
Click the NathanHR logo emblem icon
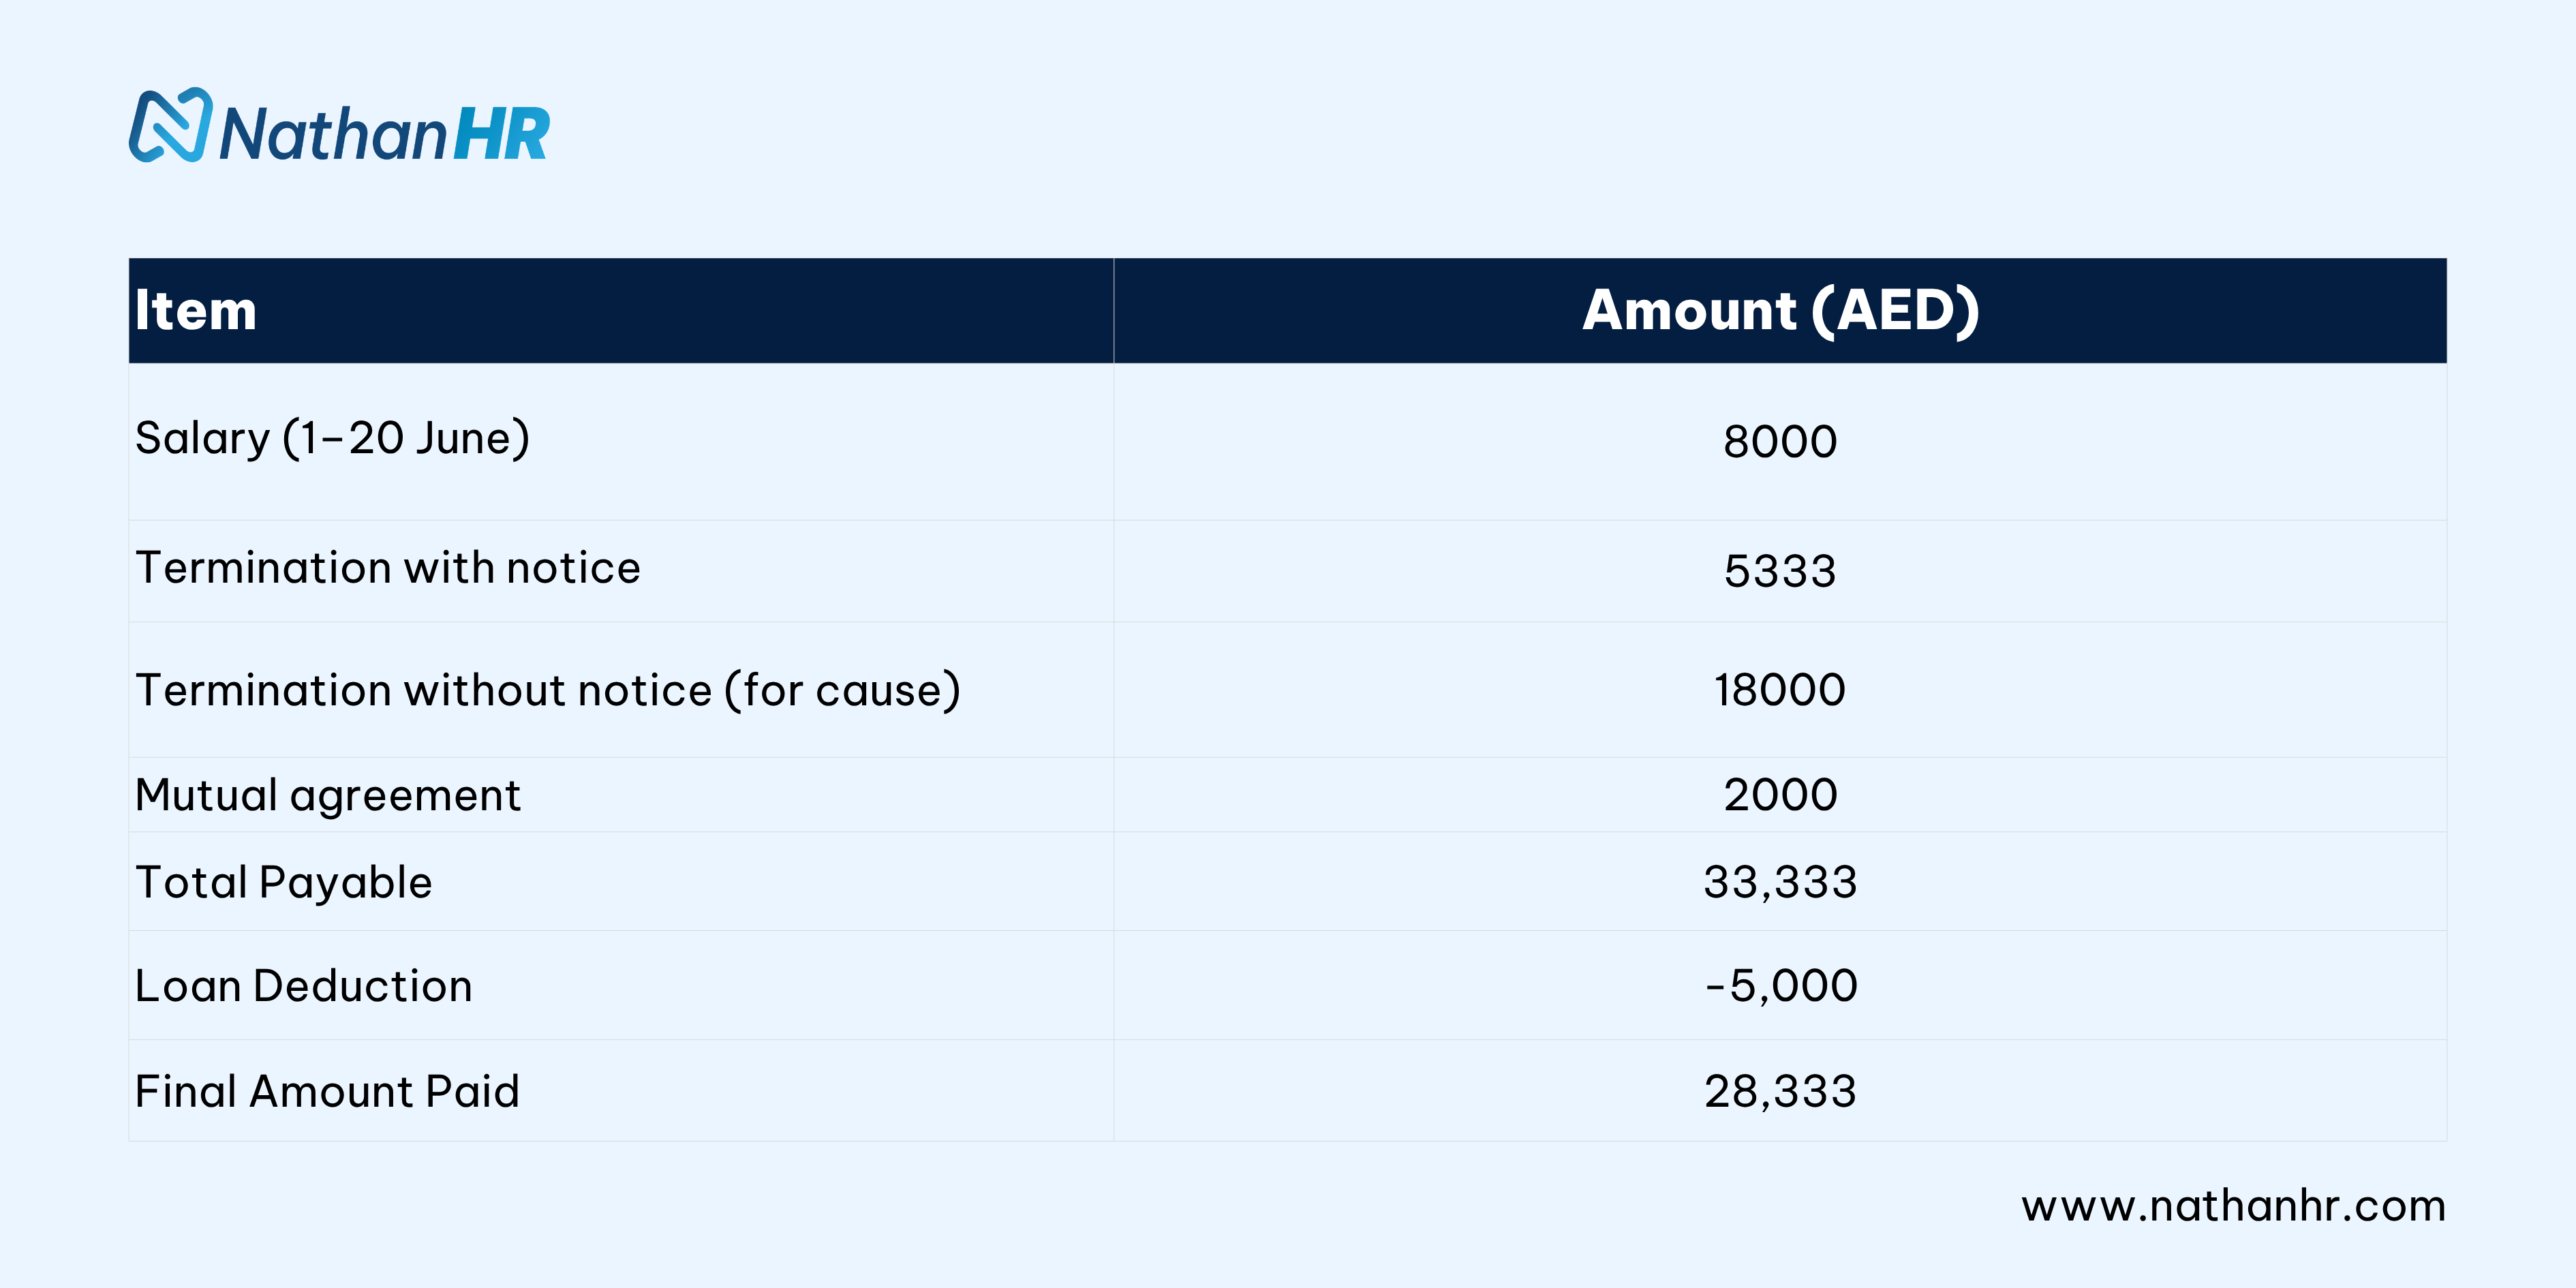170,126
